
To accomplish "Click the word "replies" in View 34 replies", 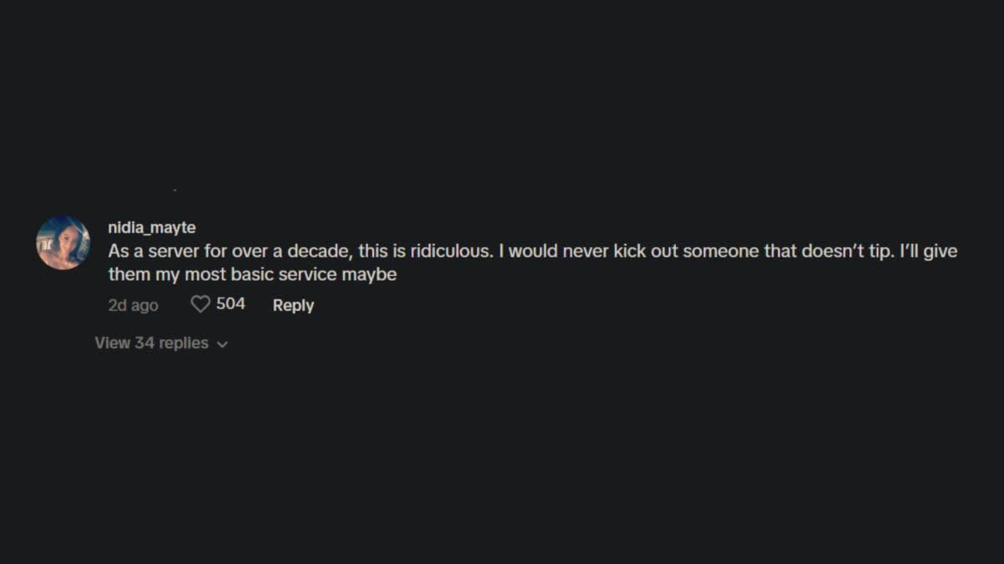I will [183, 343].
